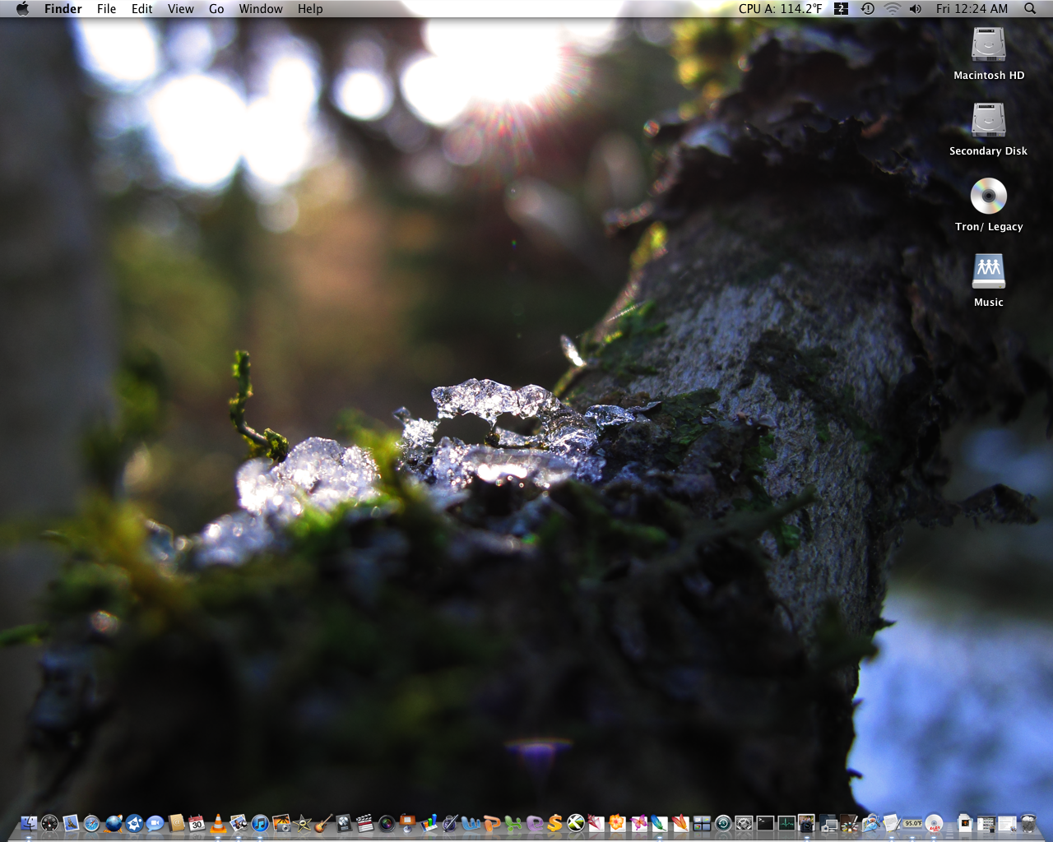
Task: Open Microsoft Entourage in the Dock
Action: 535,823
